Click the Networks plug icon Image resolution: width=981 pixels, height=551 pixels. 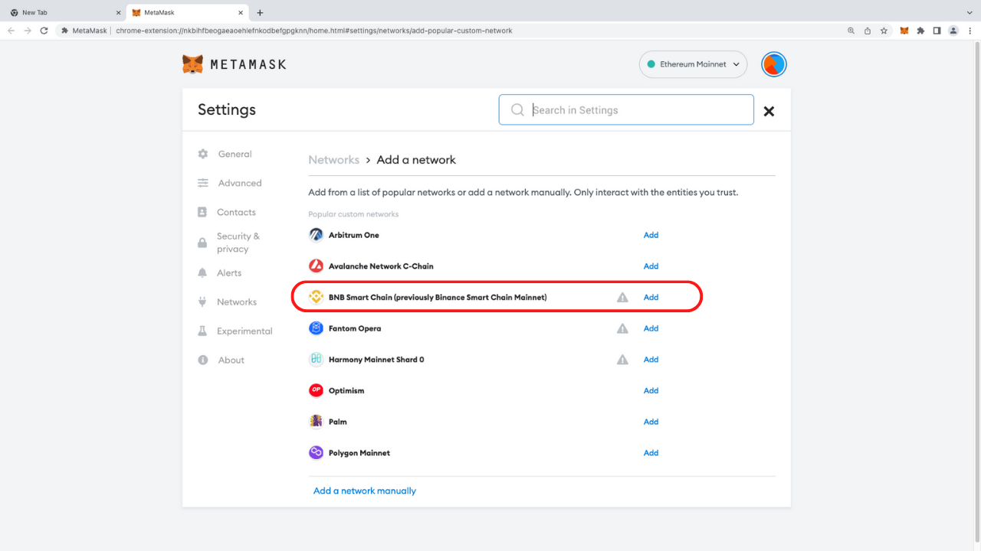coord(202,302)
